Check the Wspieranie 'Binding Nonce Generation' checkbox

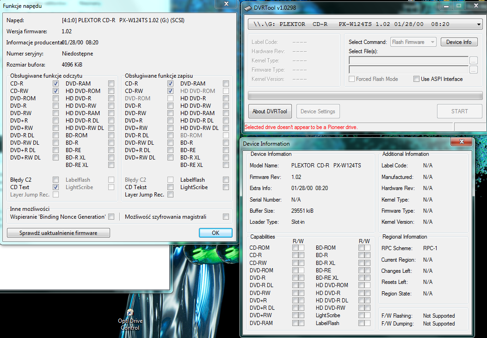(111, 217)
